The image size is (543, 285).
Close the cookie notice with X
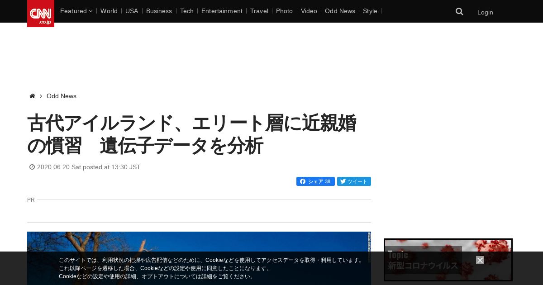[x=480, y=260]
